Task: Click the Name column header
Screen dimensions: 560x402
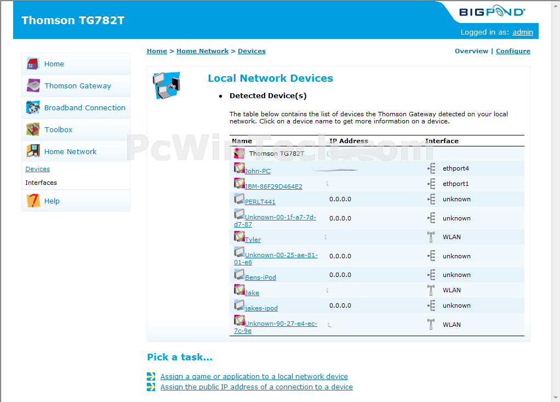Action: point(242,141)
